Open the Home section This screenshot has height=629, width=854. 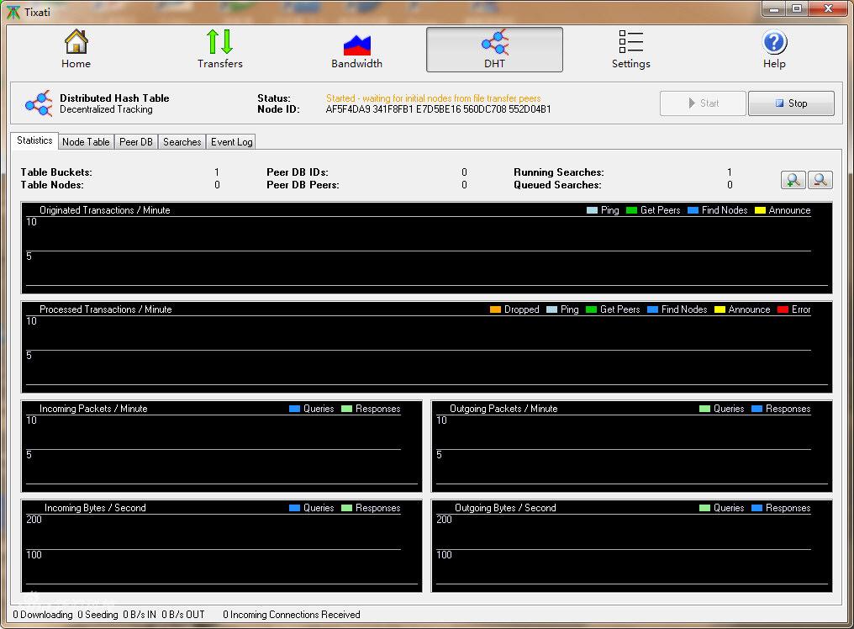coord(76,49)
